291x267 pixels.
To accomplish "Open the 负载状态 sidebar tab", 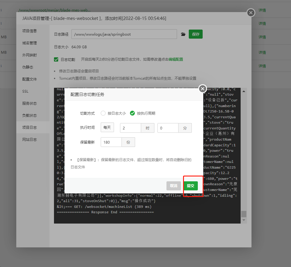I will click(x=33, y=115).
